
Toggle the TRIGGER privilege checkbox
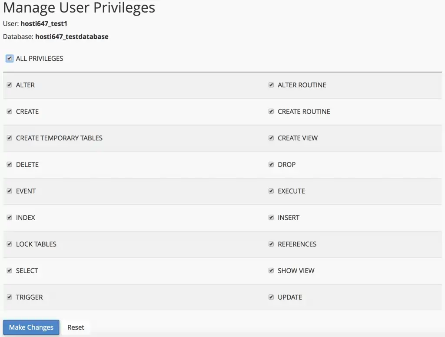(x=9, y=297)
